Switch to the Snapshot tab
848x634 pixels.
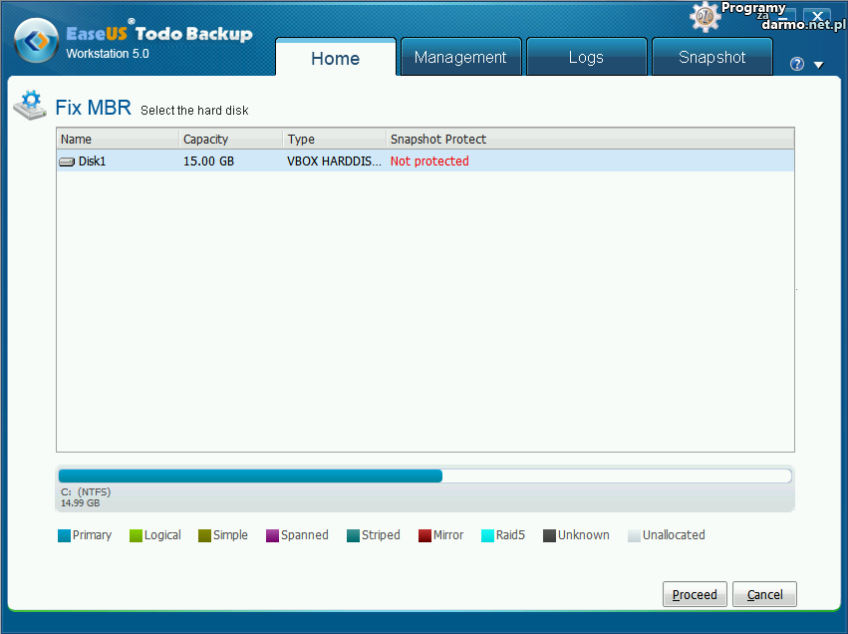click(x=711, y=58)
